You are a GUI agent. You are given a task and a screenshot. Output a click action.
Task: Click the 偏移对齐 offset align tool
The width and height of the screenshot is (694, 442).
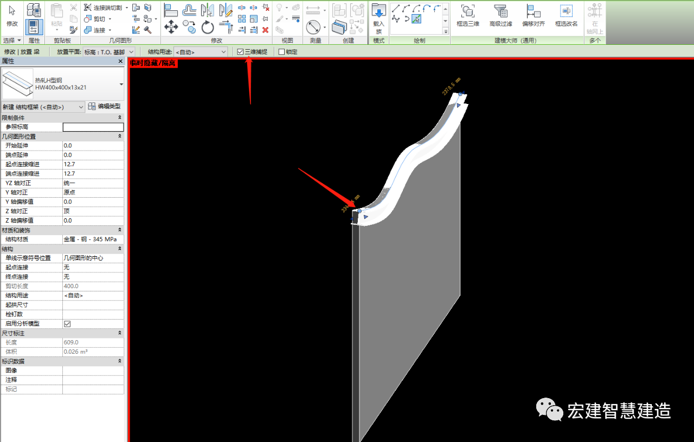coord(534,15)
